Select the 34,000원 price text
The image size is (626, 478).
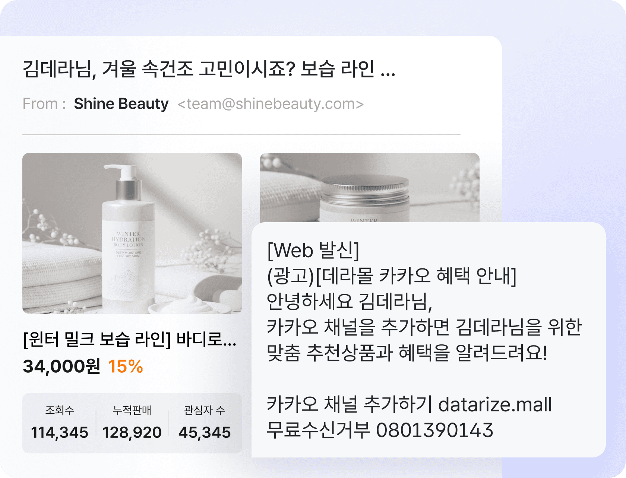click(x=61, y=366)
